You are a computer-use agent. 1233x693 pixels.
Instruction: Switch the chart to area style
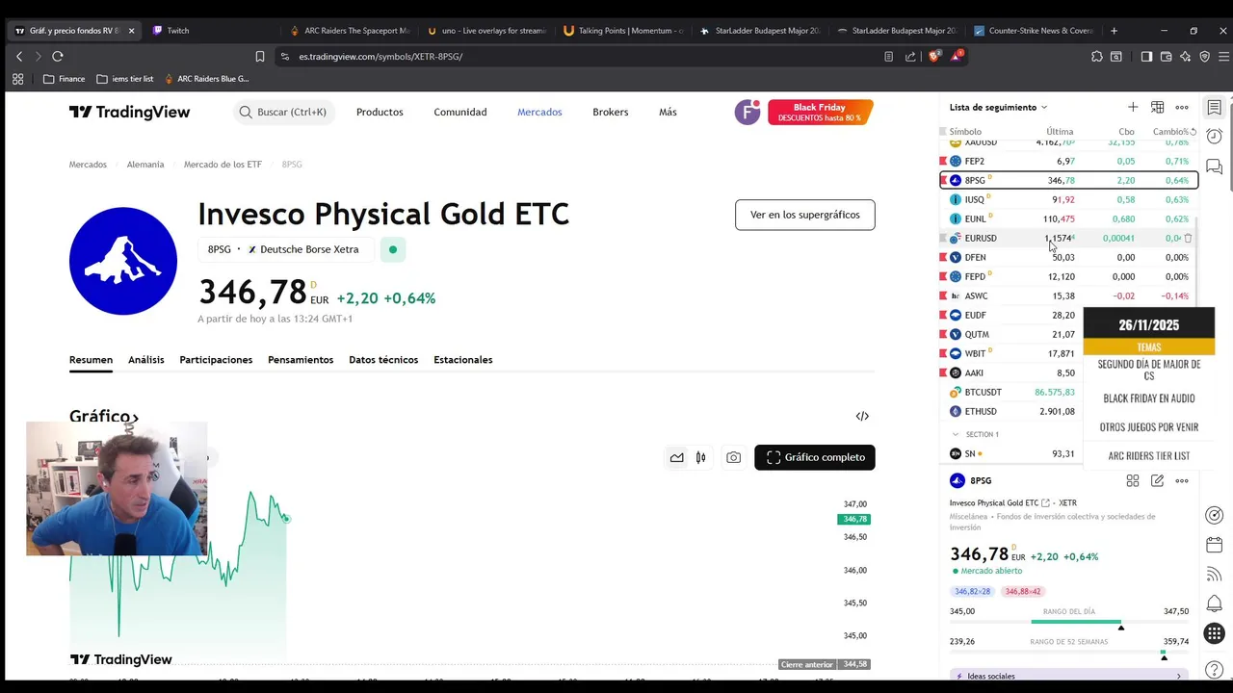(x=677, y=457)
